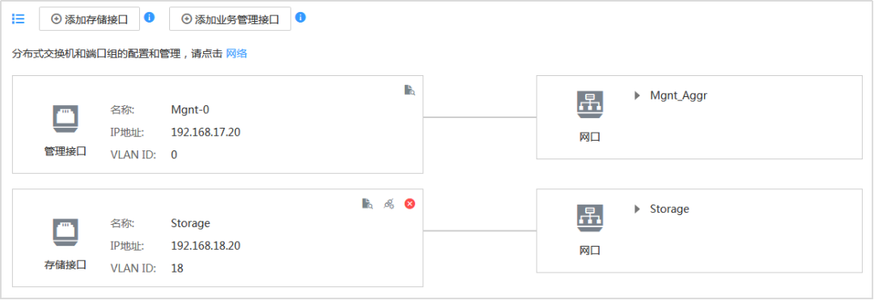
Task: View details icon on Storage interface card
Action: [367, 204]
